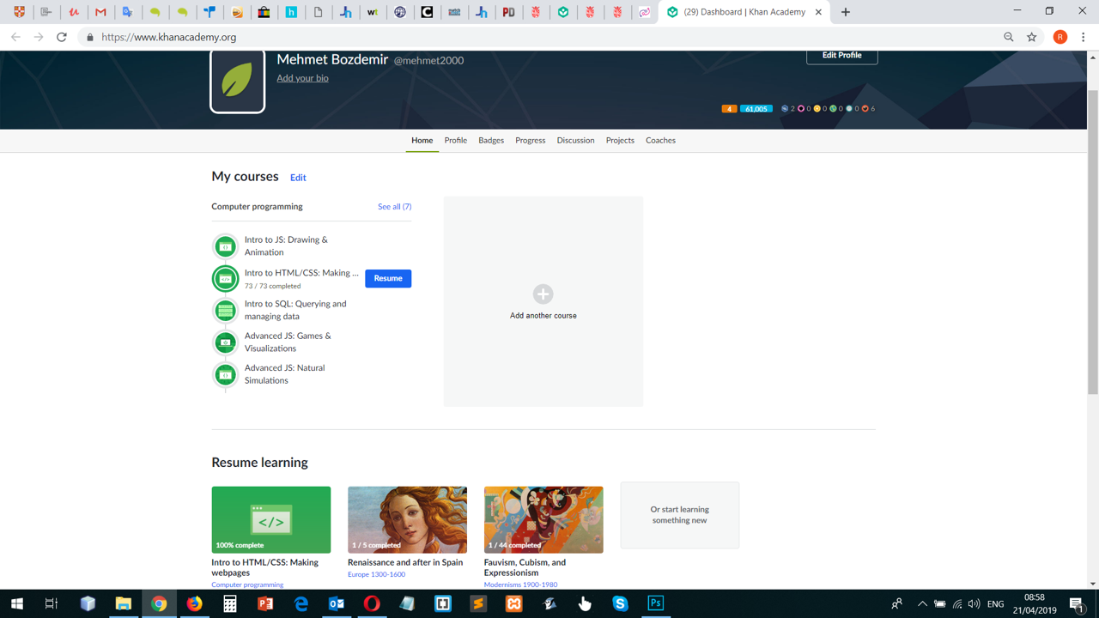
Task: Click the 'See all (7)' link
Action: point(394,207)
